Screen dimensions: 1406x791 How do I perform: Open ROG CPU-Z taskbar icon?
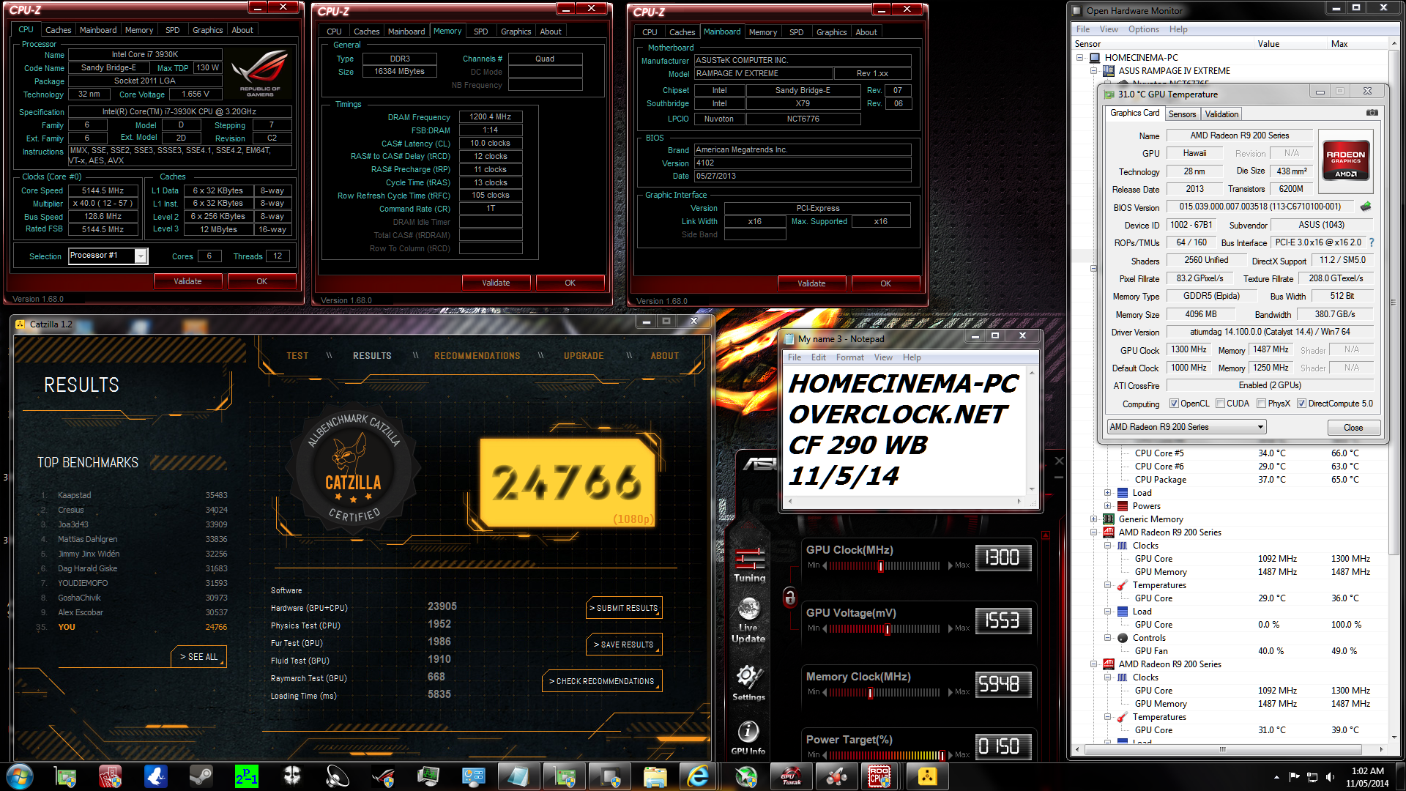coord(879,776)
